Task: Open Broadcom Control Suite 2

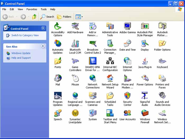Action: tap(93, 44)
